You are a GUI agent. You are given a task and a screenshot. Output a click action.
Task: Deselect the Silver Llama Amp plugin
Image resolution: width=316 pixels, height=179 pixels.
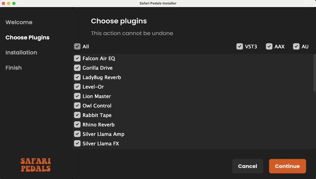(77, 134)
